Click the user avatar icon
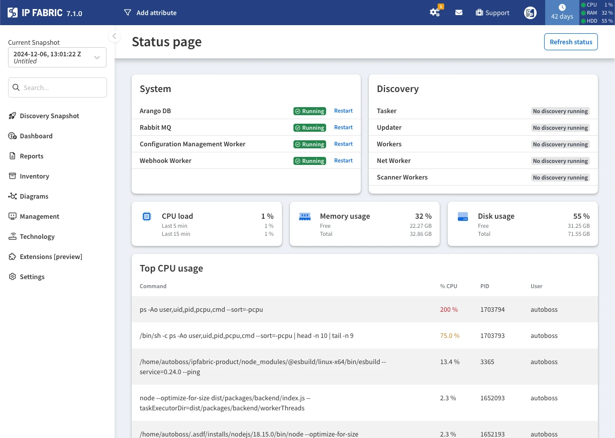The width and height of the screenshot is (615, 438). 530,13
